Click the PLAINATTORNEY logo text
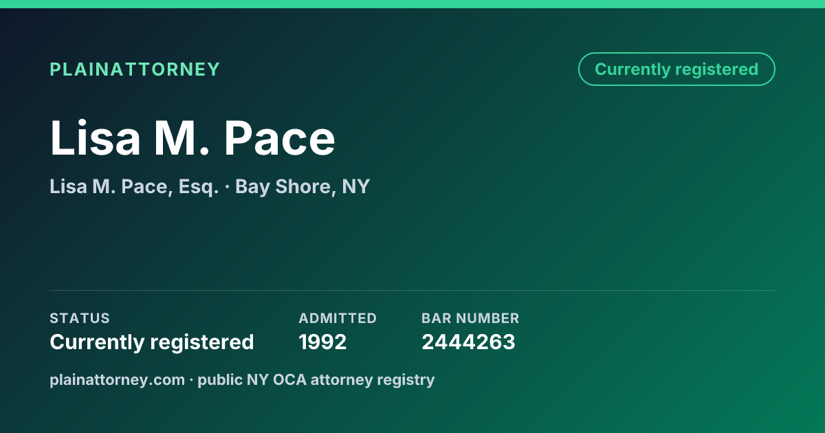Viewport: 825px width, 433px height. point(135,69)
